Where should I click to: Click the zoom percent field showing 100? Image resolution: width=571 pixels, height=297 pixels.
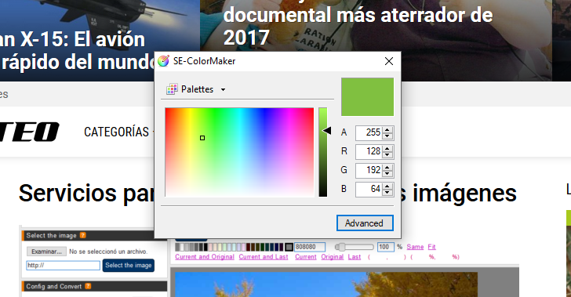386,247
